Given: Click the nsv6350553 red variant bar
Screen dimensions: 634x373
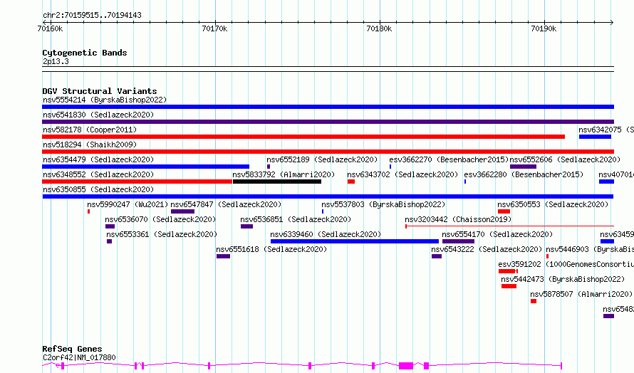Looking at the screenshot, I should 504,211.
